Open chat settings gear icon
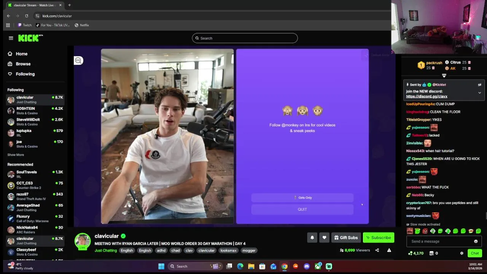 462,253
